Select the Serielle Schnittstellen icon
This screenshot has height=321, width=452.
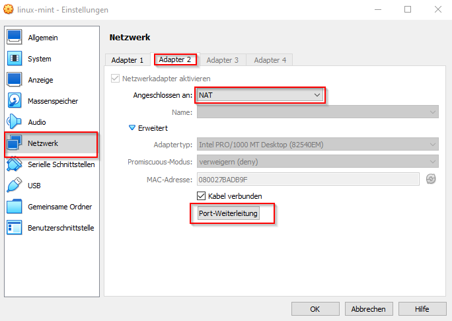click(15, 164)
